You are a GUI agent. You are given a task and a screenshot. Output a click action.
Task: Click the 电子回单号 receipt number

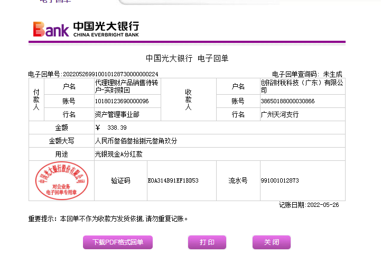pyautogui.click(x=94, y=74)
